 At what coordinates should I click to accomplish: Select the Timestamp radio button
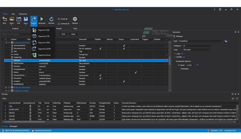click(x=179, y=69)
